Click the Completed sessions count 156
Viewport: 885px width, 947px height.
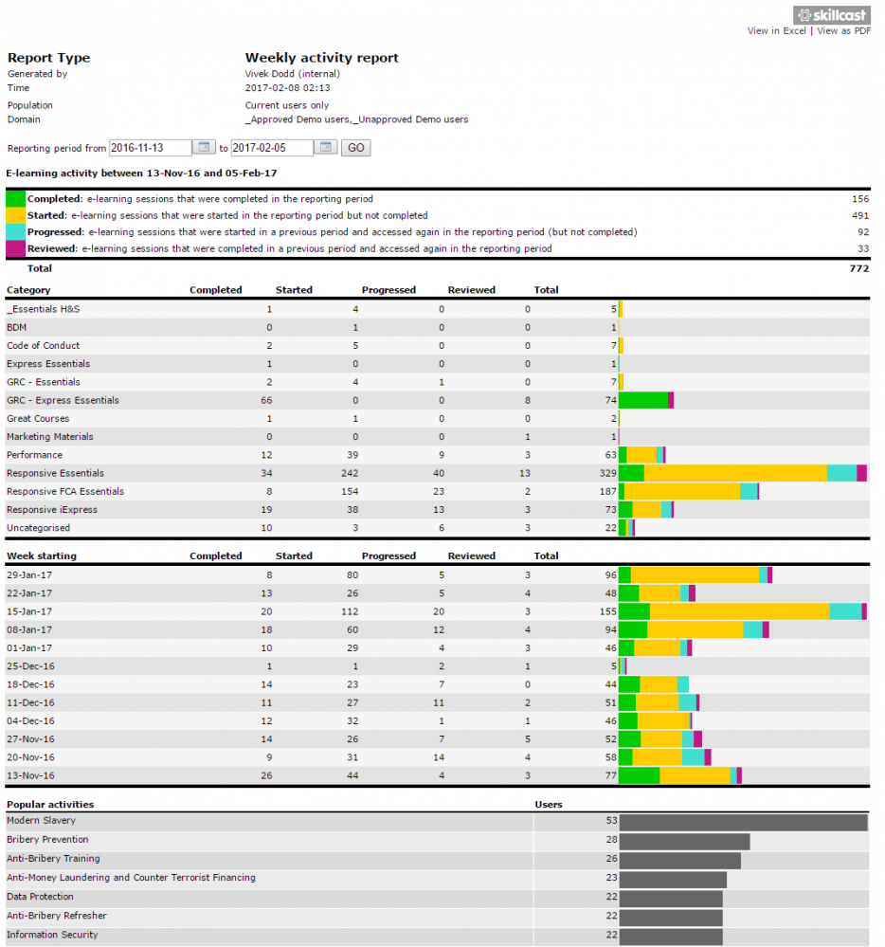(860, 199)
